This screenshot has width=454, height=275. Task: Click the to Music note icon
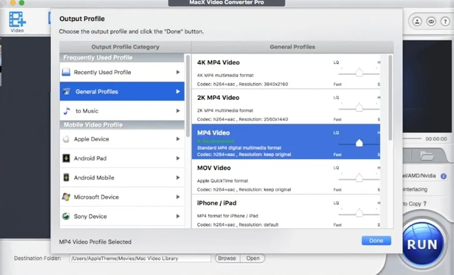[x=67, y=111]
